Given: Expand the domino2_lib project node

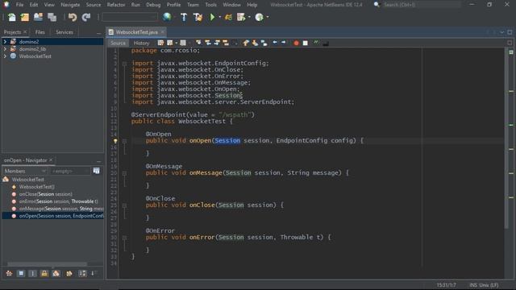Looking at the screenshot, I should coord(5,49).
